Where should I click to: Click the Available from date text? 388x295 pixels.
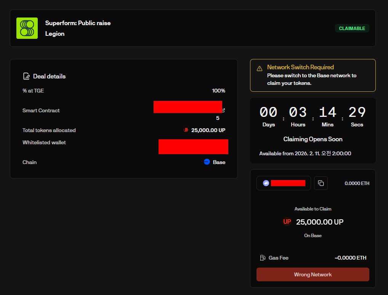305,153
